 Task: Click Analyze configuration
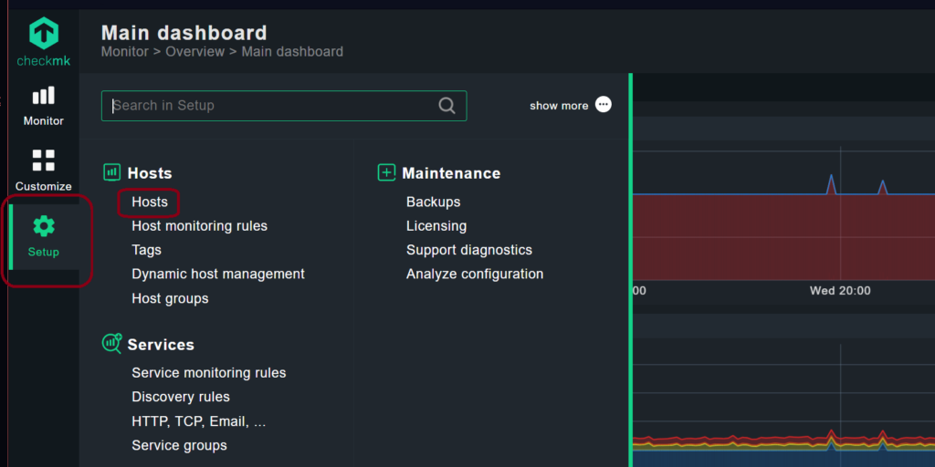475,274
